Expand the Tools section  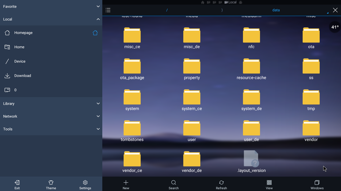pos(51,129)
